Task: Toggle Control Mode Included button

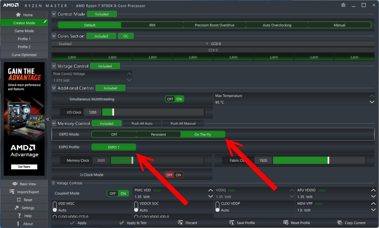Action: [102, 14]
